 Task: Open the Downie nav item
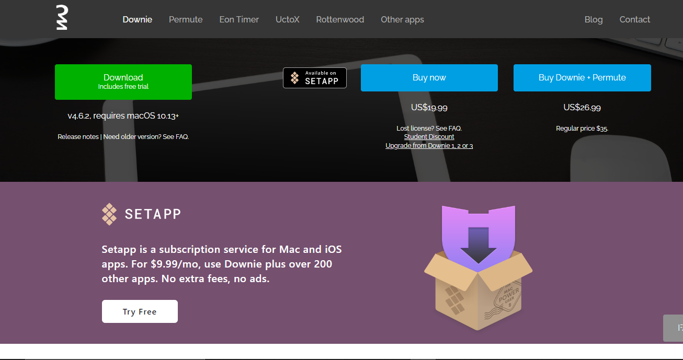[138, 19]
